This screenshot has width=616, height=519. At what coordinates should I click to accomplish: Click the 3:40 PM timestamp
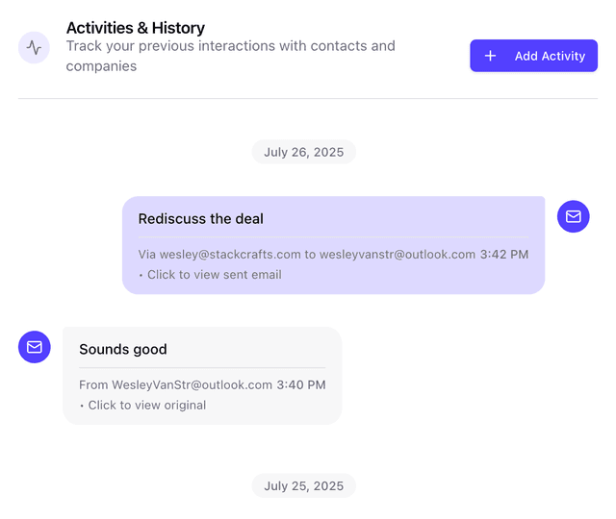pos(301,385)
